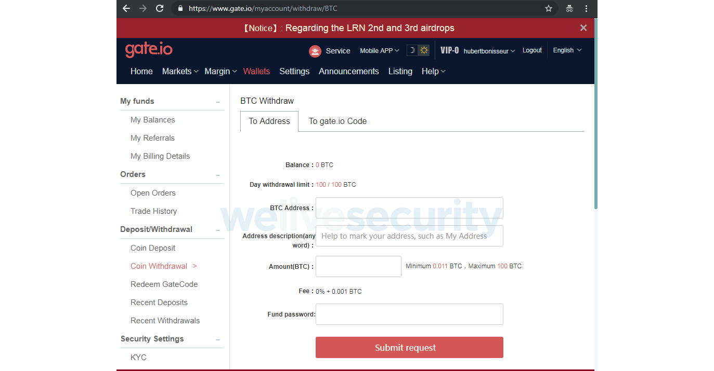Focus the Fund password field
Screen dimensions: 714x371
[x=409, y=314]
